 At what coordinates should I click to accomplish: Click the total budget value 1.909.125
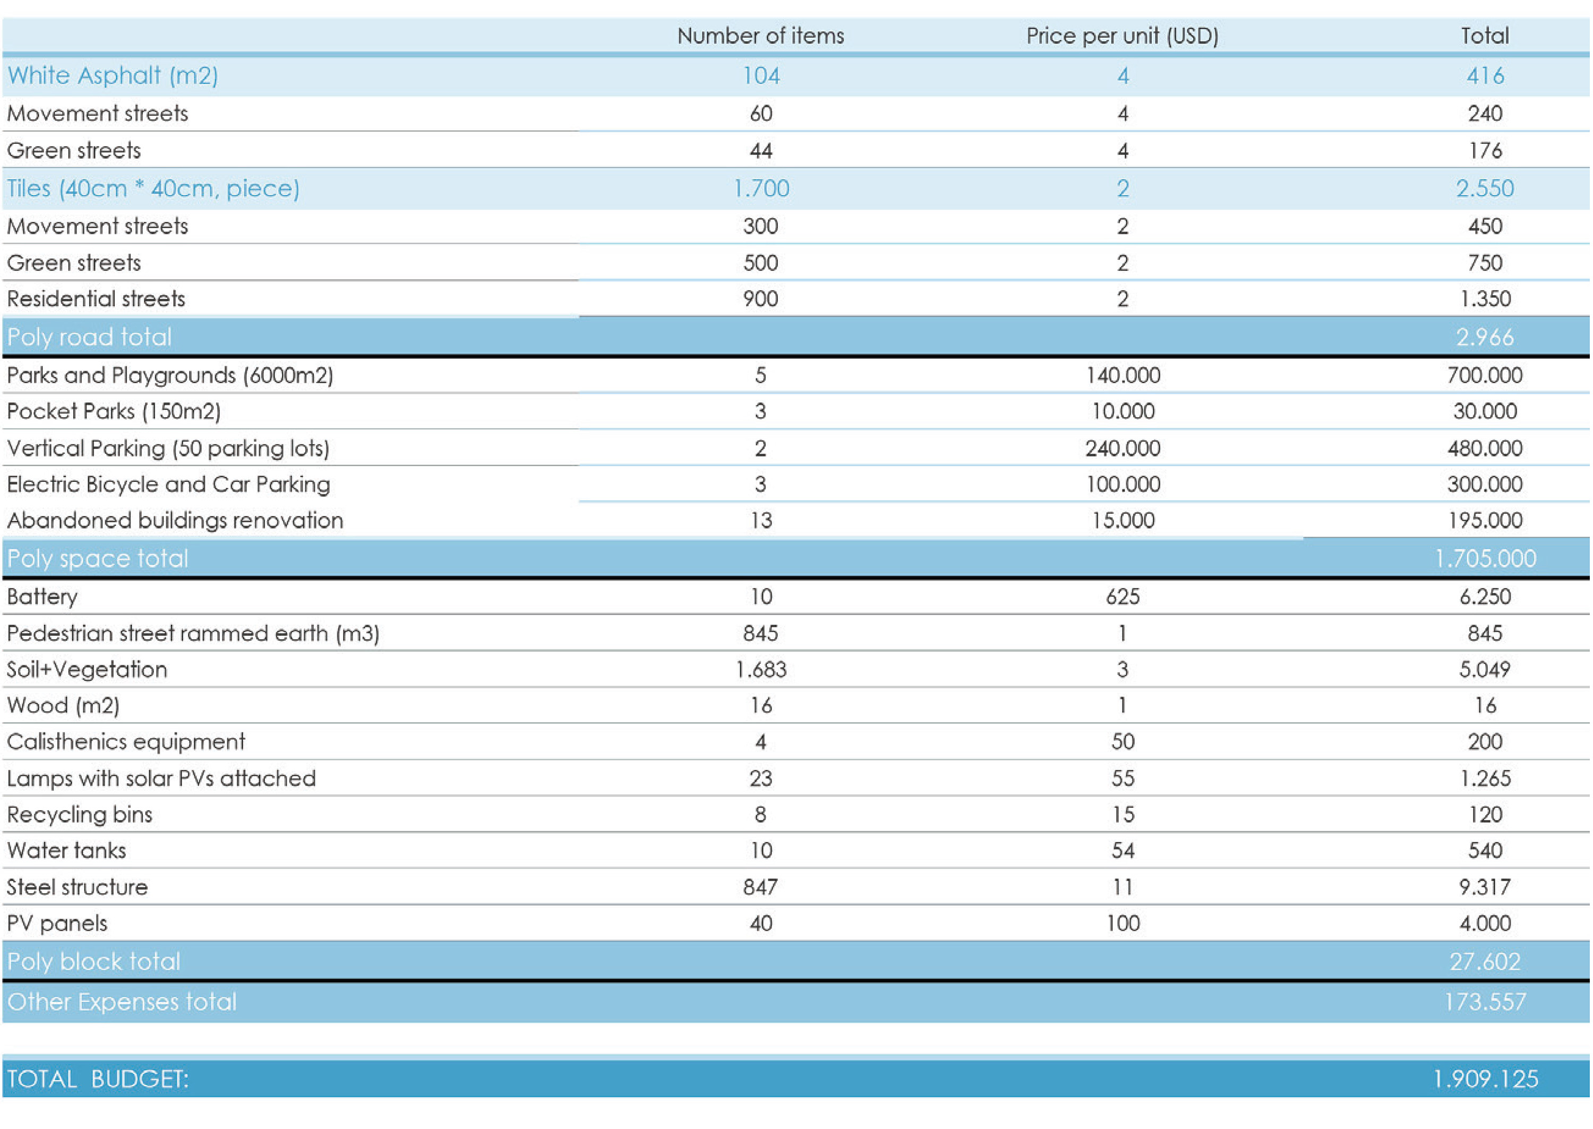point(1485,1079)
